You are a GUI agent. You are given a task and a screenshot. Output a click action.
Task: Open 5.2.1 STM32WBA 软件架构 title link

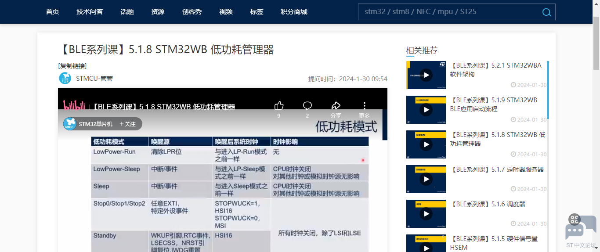pos(496,70)
